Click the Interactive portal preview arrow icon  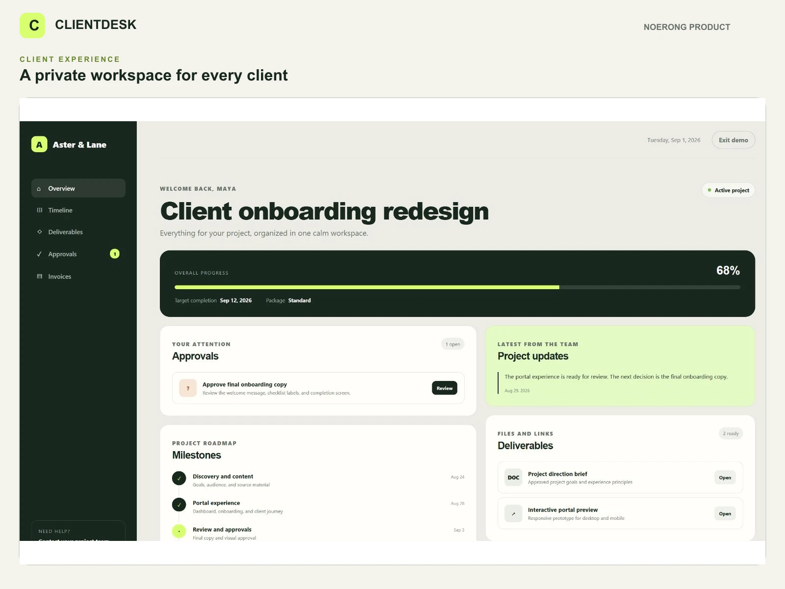tap(513, 513)
